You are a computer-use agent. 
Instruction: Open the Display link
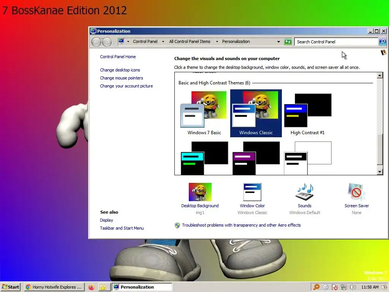coord(106,220)
